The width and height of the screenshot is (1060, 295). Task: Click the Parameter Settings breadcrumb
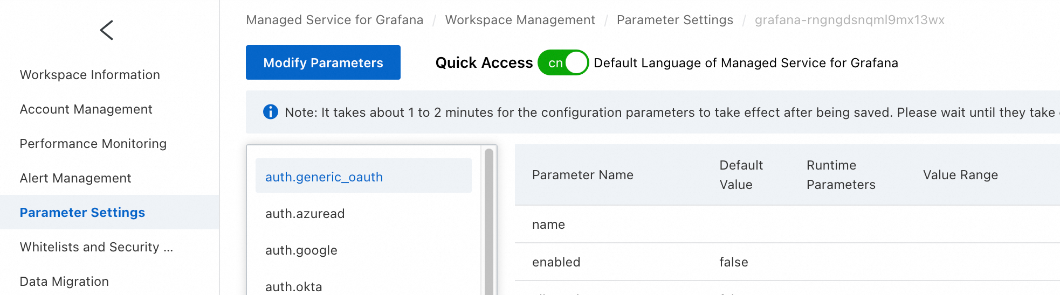(x=675, y=20)
